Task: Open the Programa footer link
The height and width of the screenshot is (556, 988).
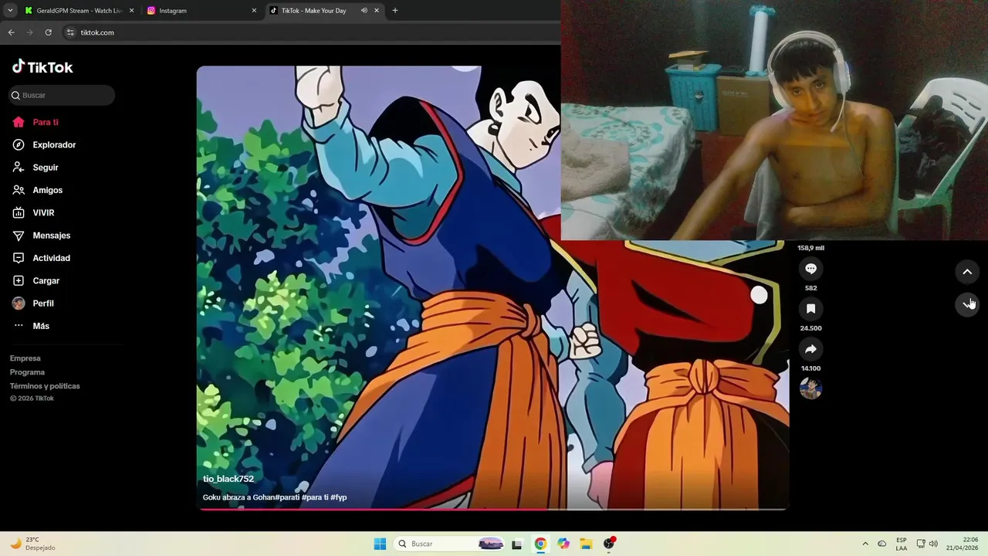Action: click(28, 372)
